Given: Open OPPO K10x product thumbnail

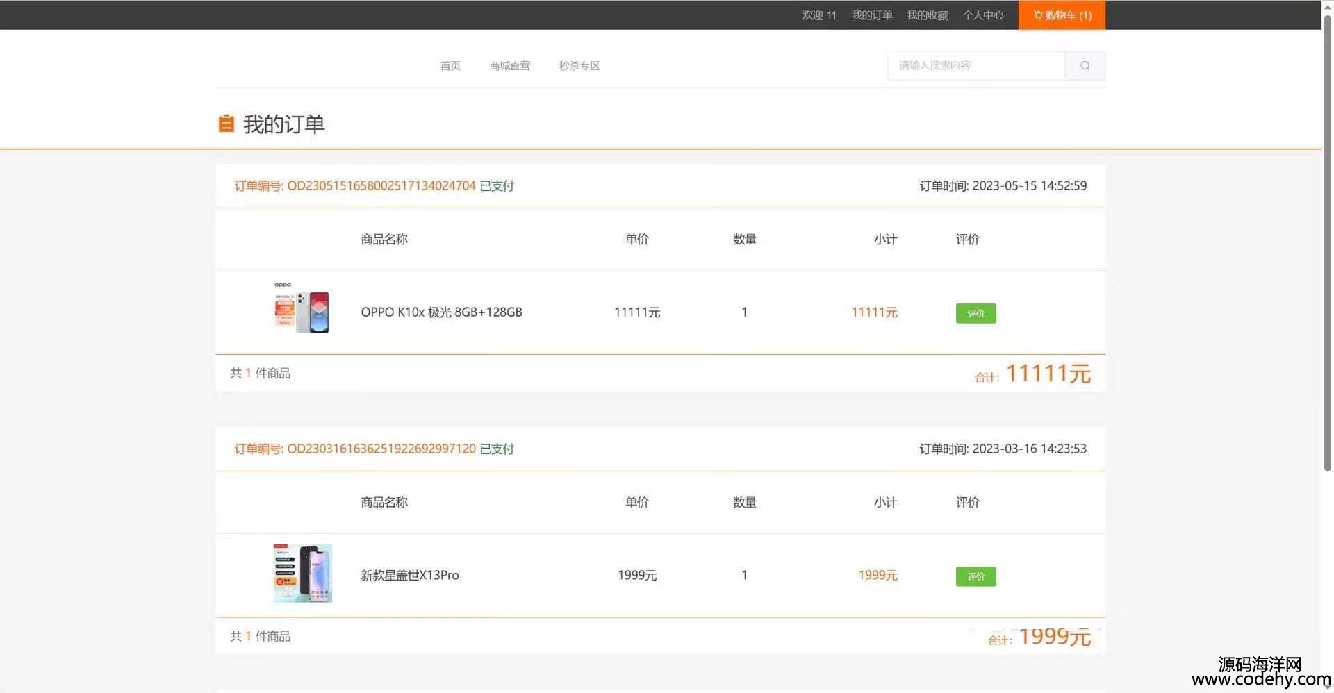Looking at the screenshot, I should (x=302, y=308).
